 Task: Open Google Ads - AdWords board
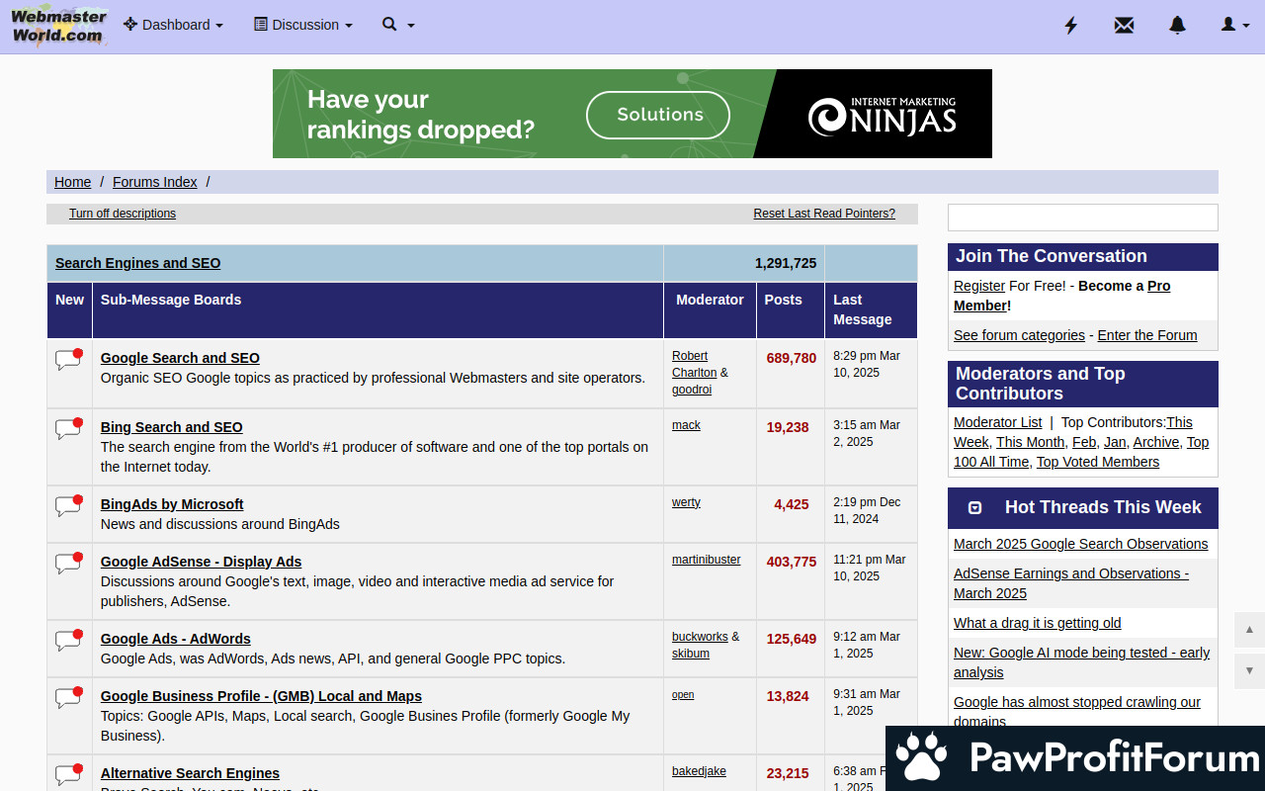point(176,639)
